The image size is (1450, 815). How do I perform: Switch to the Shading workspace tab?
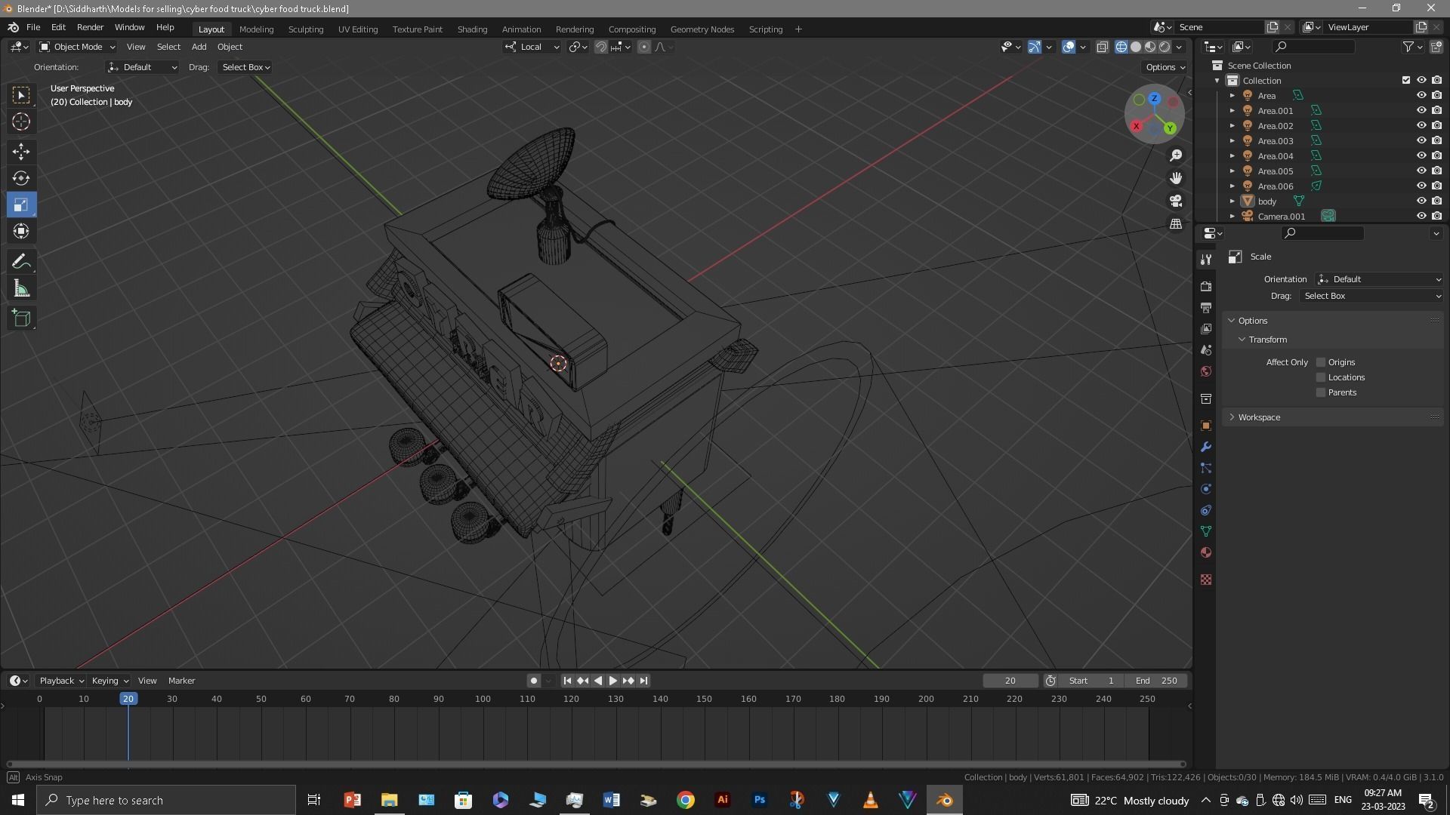tap(472, 29)
